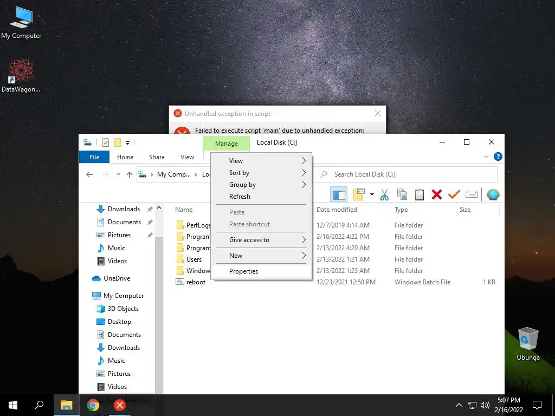This screenshot has height=416, width=555.
Task: Click the navigation pane scroll-up arrow
Action: tap(159, 209)
